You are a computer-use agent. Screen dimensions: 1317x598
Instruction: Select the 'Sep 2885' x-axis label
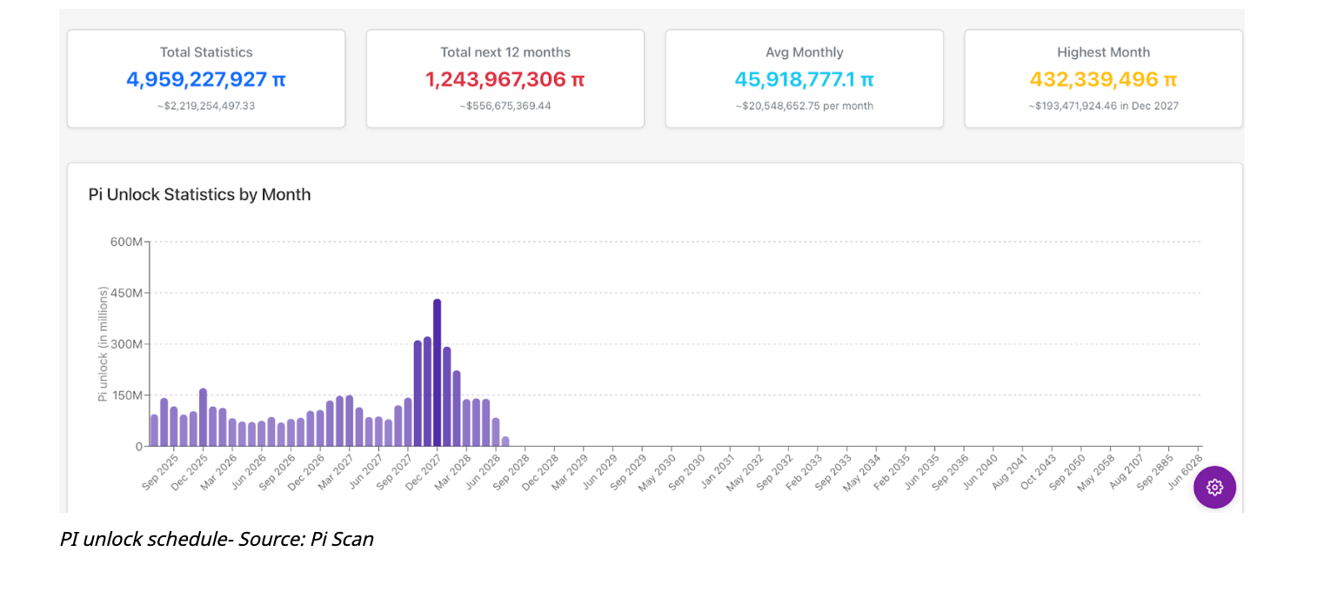[x=1156, y=470]
